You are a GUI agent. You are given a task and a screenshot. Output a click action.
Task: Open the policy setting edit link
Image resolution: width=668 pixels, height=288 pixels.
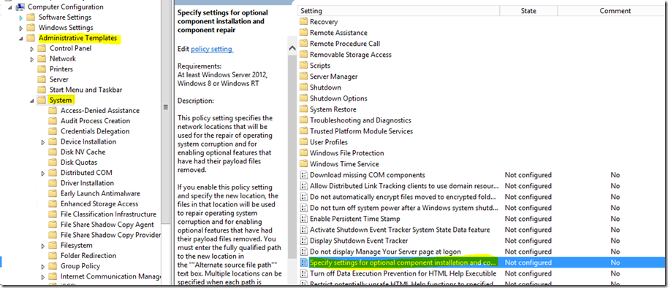coord(212,49)
